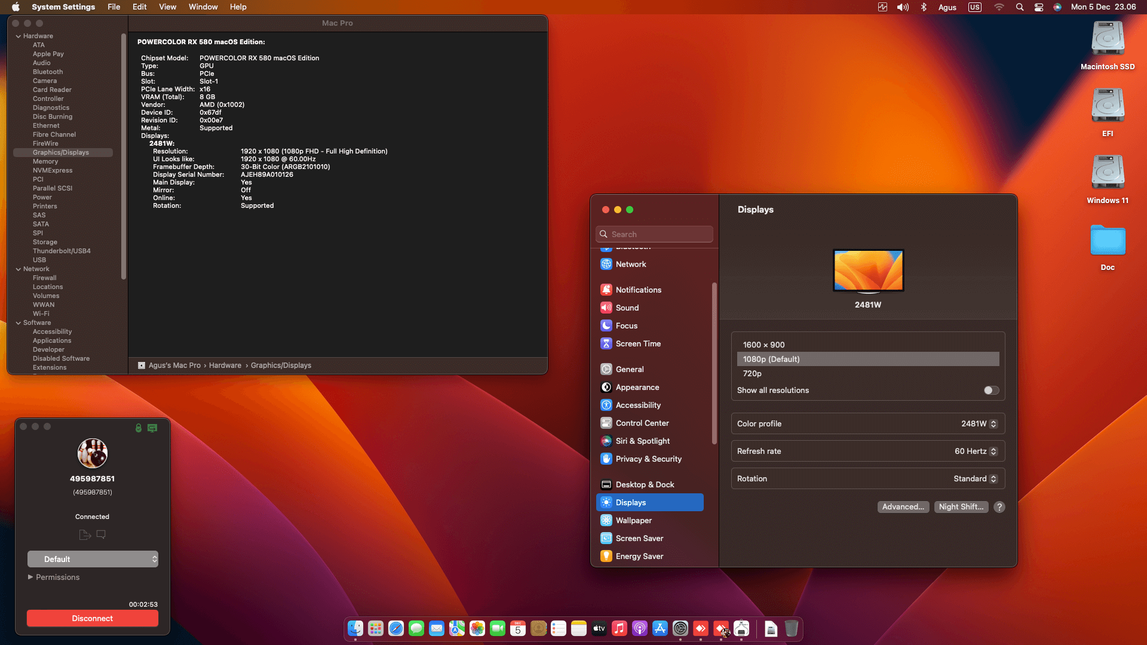
Task: Open the Window menu
Action: point(203,7)
